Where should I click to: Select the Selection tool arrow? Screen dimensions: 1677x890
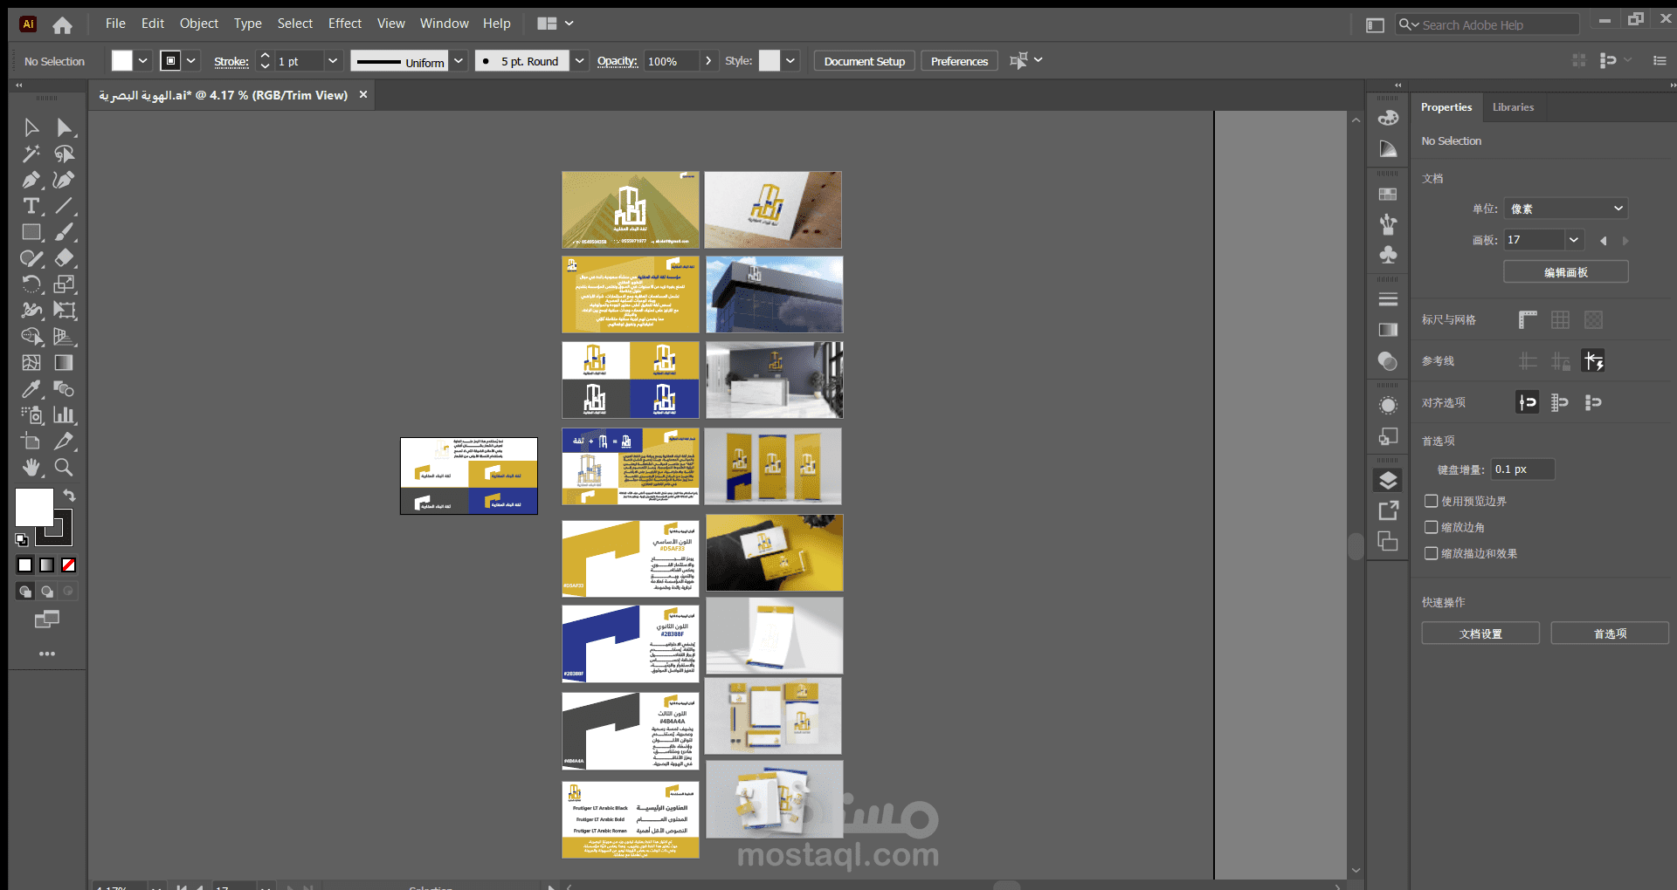[x=31, y=128]
